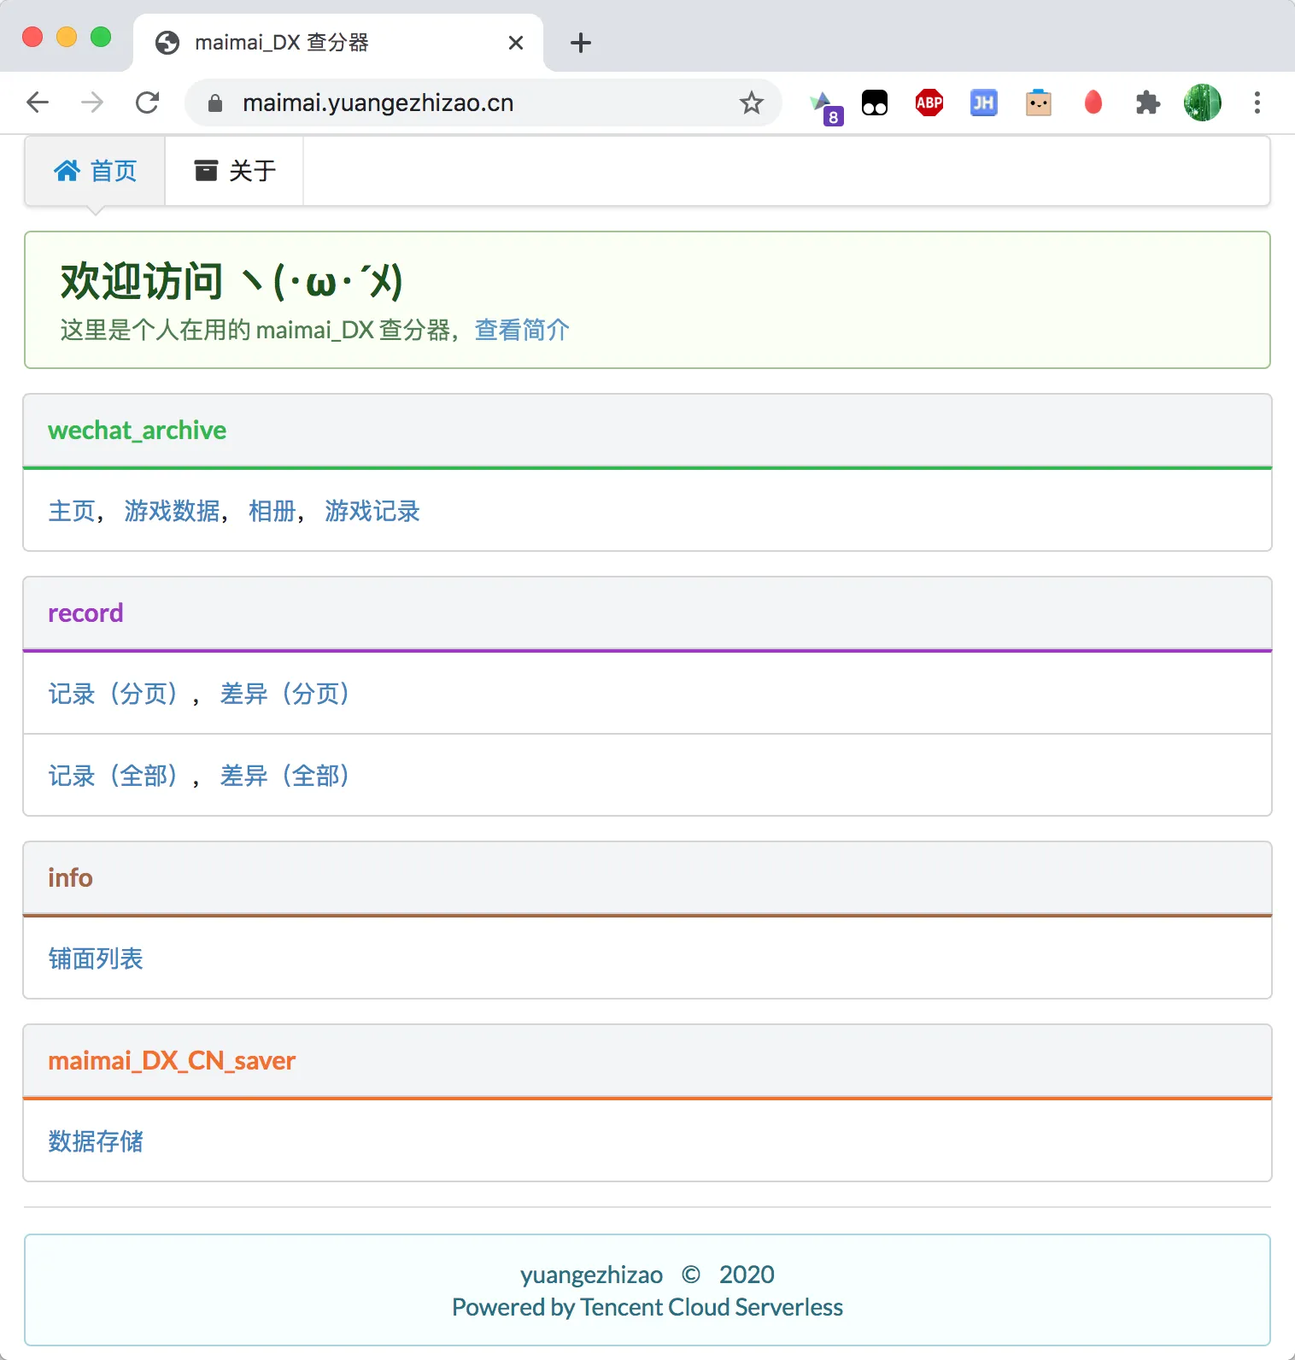Open the 铺面列表 link under info

pyautogui.click(x=96, y=958)
